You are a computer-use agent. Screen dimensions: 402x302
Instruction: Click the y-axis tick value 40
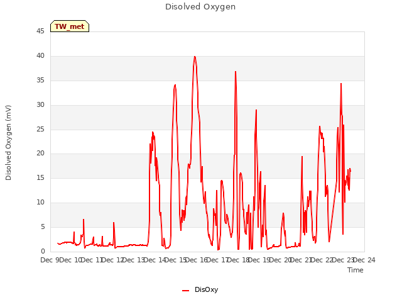40,56
